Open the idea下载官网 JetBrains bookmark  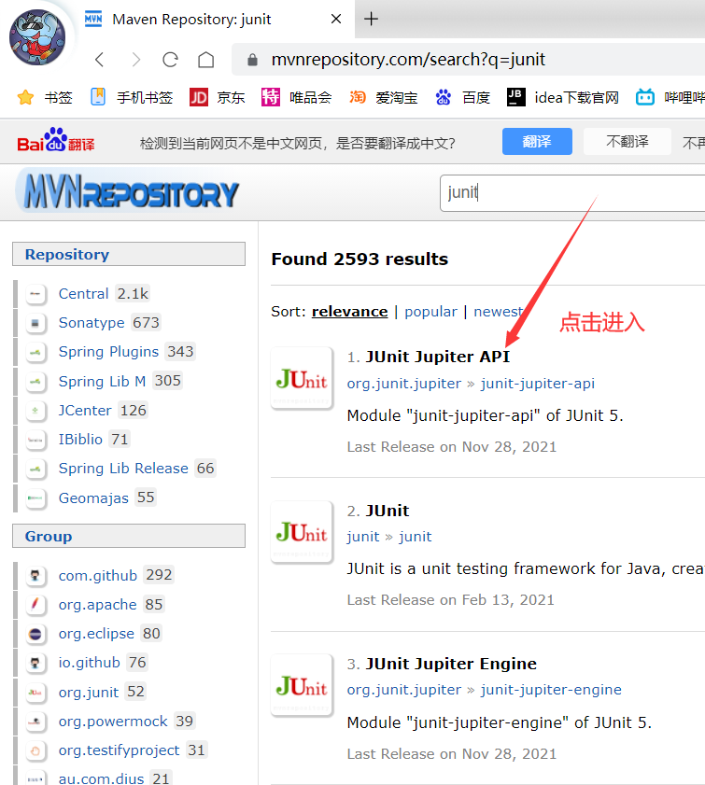pyautogui.click(x=563, y=97)
